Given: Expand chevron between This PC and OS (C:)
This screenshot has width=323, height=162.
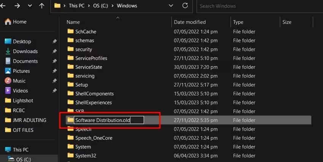Looking at the screenshot, I should tap(89, 6).
